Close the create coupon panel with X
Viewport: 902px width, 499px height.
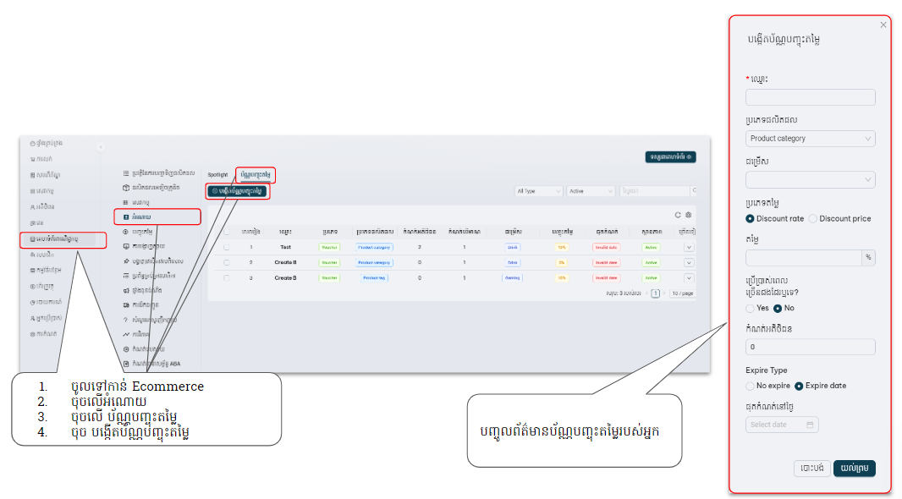[883, 25]
